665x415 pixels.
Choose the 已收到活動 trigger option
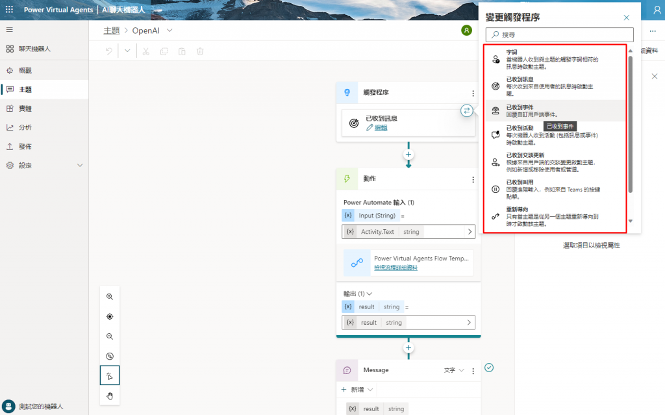[555, 135]
